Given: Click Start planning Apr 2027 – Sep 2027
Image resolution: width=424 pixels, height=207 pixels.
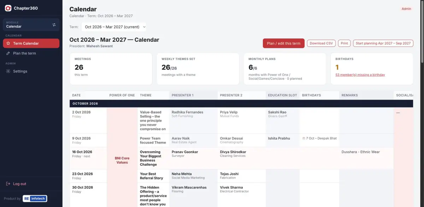Looking at the screenshot, I should click(x=383, y=43).
